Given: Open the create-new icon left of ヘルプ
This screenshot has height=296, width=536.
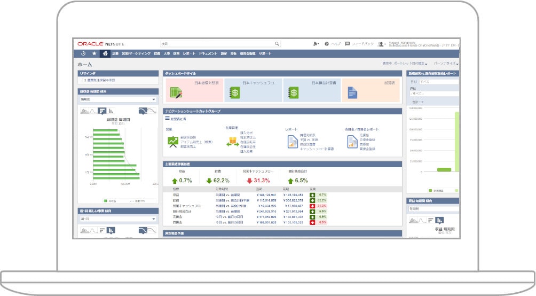Looking at the screenshot, I should pos(316,44).
